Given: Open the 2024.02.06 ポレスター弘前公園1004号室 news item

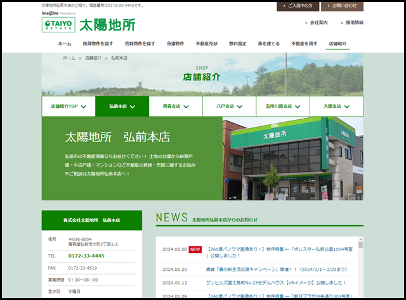Looking at the screenshot, I should click(x=279, y=252).
